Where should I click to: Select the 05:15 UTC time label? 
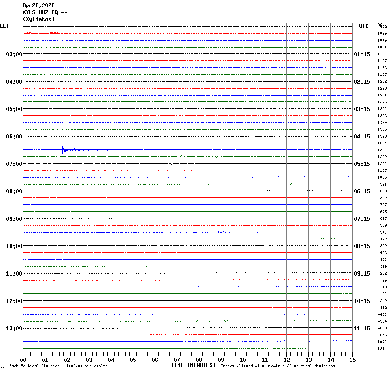[362, 164]
